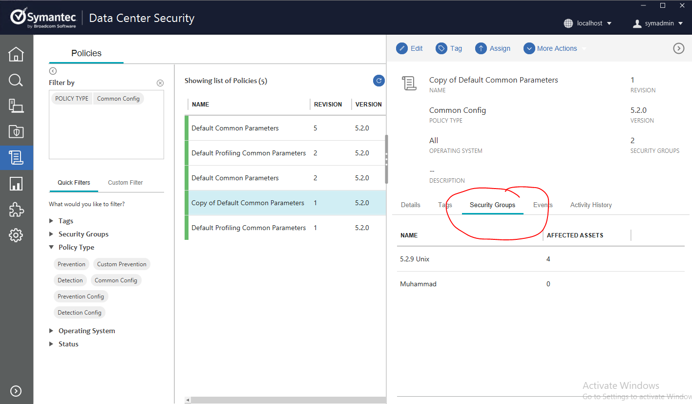The height and width of the screenshot is (404, 692).
Task: Toggle Common Config chip under Policy Type
Action: [x=116, y=280]
